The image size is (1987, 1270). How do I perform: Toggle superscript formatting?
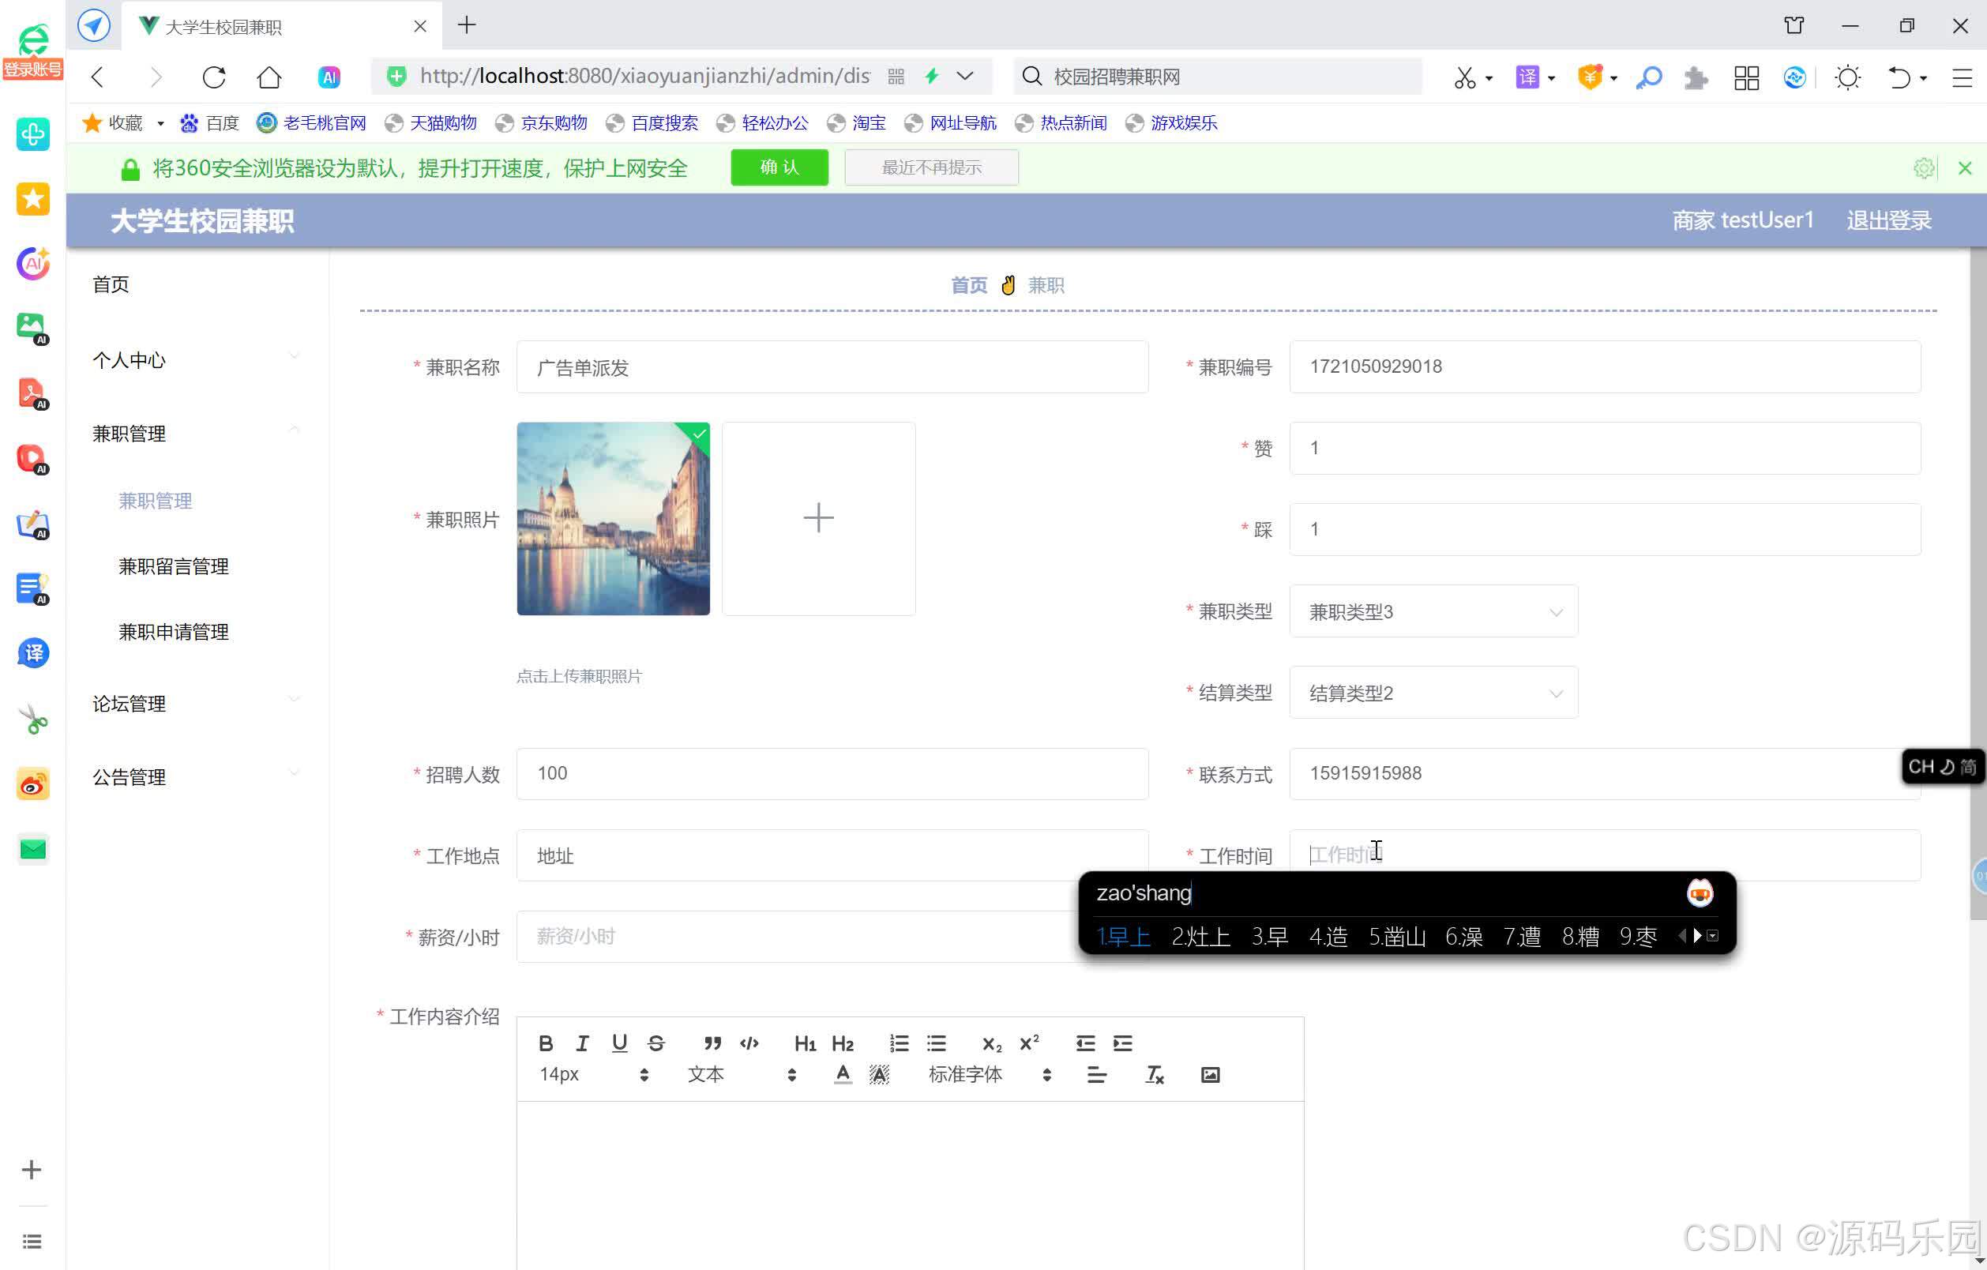point(1028,1043)
